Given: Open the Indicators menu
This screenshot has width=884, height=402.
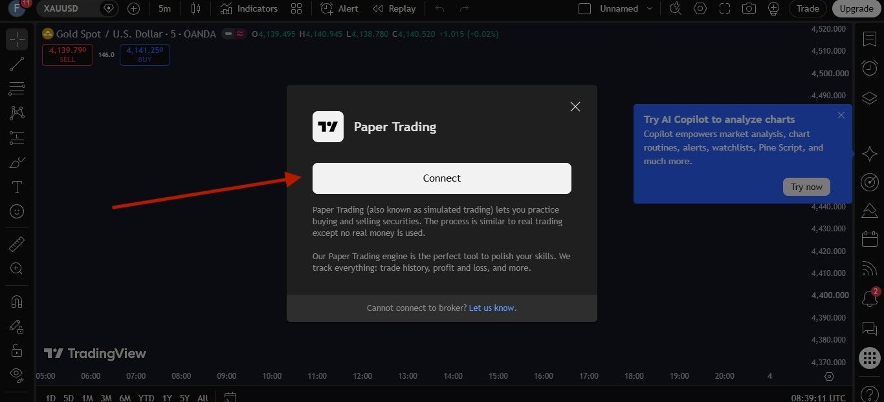Looking at the screenshot, I should [249, 8].
